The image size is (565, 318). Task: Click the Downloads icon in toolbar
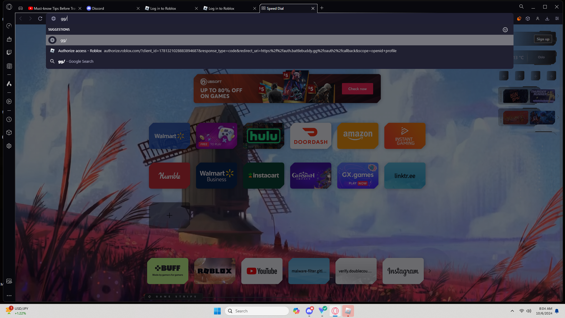pyautogui.click(x=547, y=19)
